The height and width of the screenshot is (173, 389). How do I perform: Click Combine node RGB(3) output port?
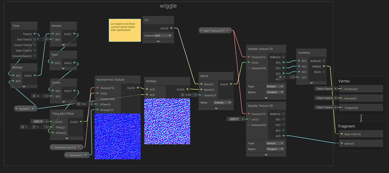[324, 66]
